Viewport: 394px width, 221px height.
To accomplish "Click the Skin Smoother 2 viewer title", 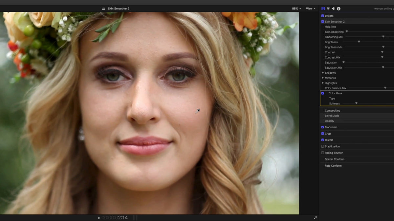I will pyautogui.click(x=119, y=9).
